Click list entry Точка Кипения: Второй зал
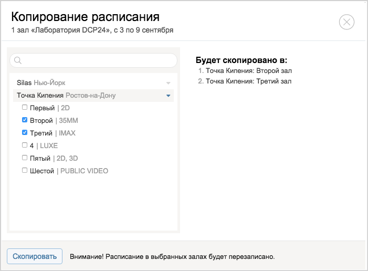This screenshot has width=368, height=271. coord(249,71)
